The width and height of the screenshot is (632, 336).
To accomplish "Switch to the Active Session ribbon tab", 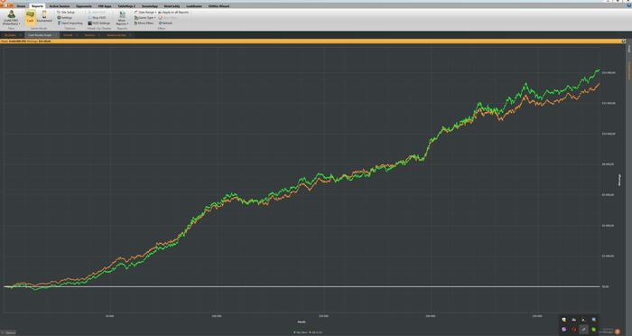I will pyautogui.click(x=60, y=6).
